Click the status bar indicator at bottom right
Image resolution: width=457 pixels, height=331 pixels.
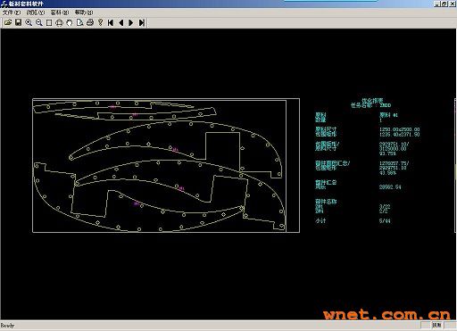[437, 325]
